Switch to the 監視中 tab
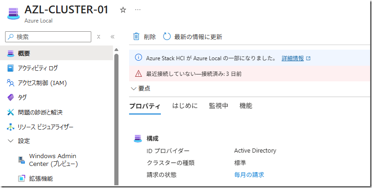Viewport: 372px width, 188px height. tap(218, 106)
